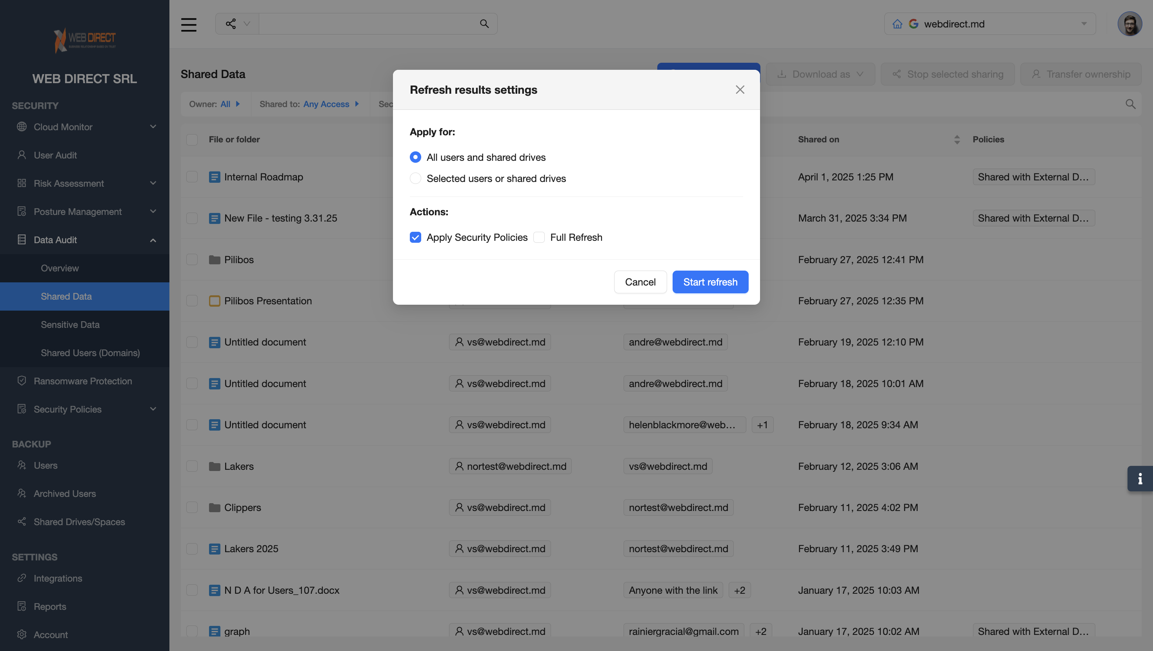Viewport: 1153px width, 651px height.
Task: Open the info panel icon on right edge
Action: (1140, 478)
